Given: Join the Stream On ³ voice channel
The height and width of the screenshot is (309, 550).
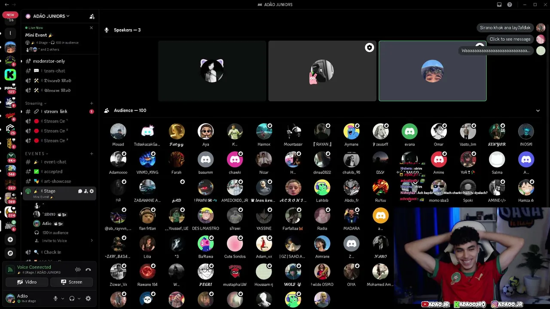Looking at the screenshot, I should point(59,141).
